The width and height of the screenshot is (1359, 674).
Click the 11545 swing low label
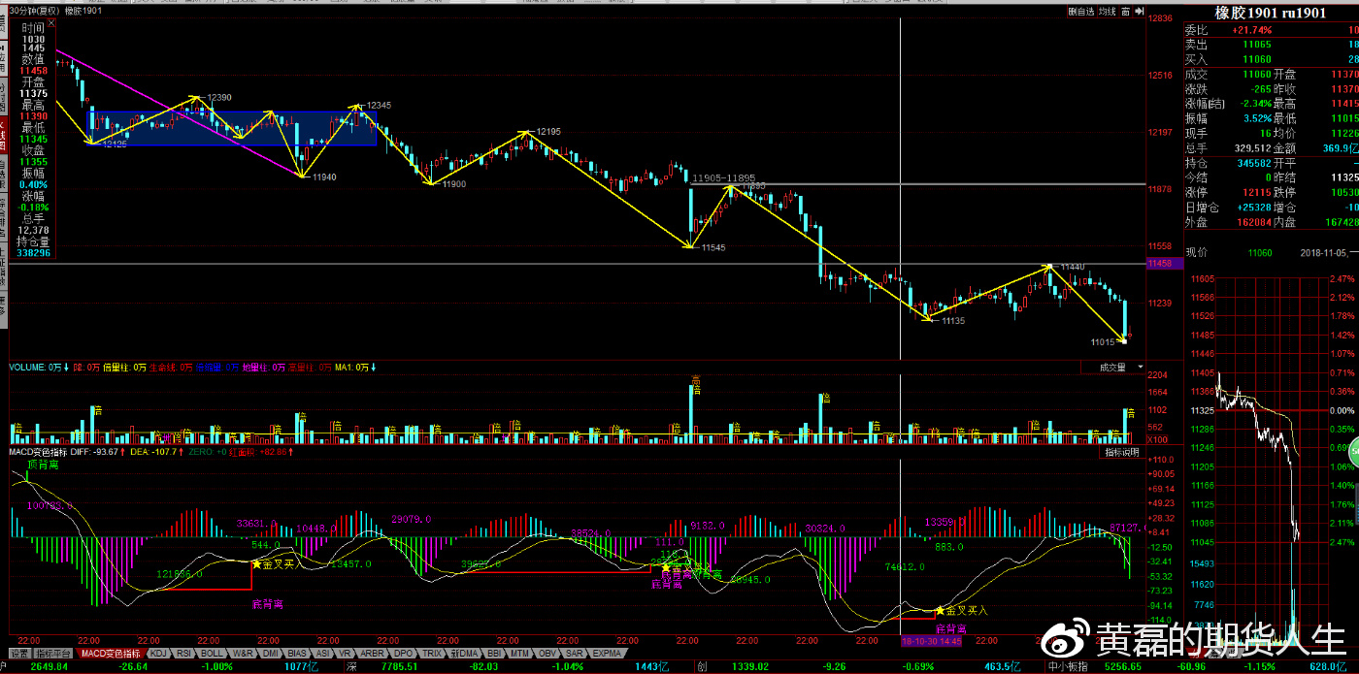coord(712,247)
